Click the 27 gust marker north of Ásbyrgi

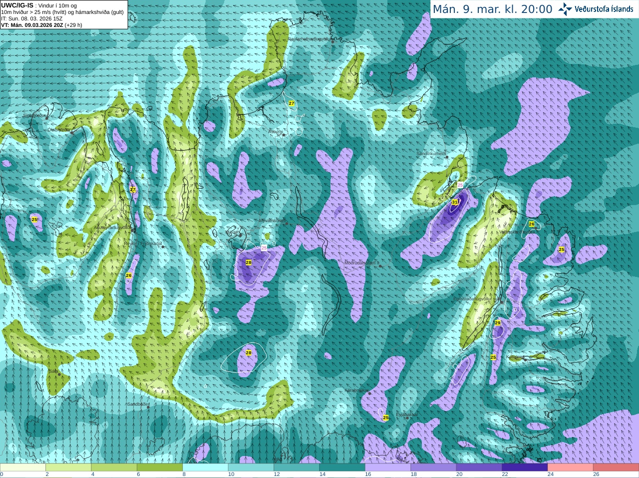[292, 103]
